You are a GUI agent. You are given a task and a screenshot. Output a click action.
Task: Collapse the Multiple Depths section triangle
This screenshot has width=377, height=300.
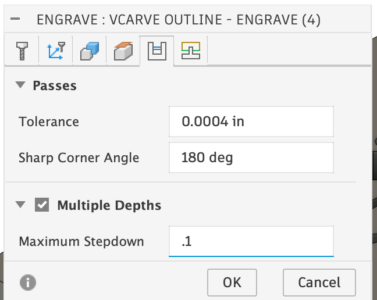[x=21, y=205]
